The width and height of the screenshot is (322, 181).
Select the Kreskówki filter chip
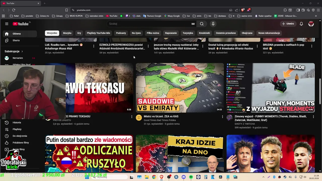pos(205,33)
